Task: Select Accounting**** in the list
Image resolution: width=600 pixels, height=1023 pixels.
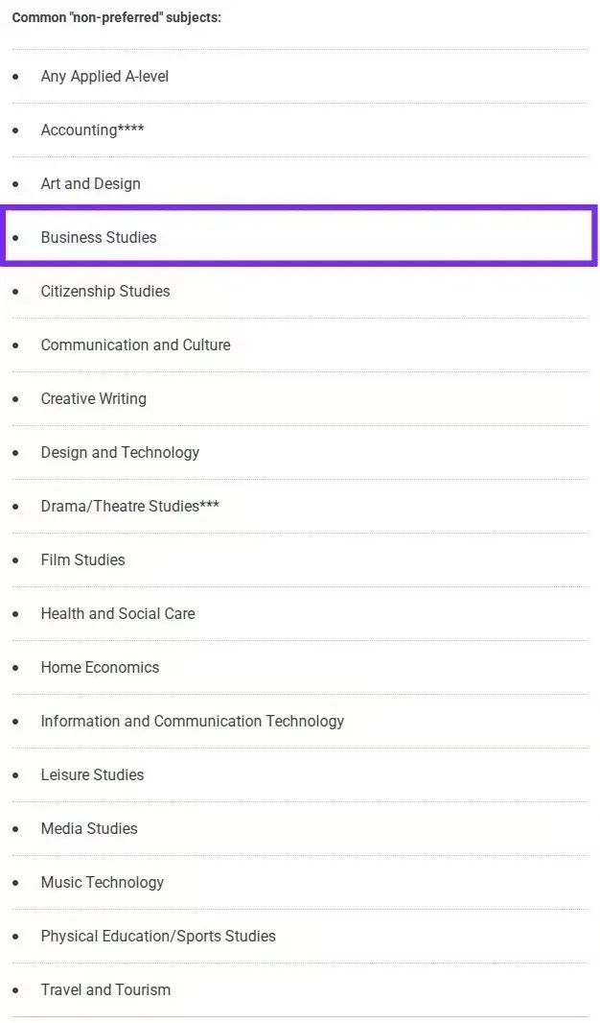Action: (x=93, y=130)
